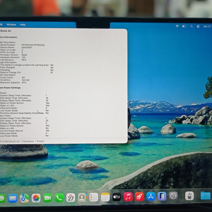Open the Messages icon at the Dock's edge
The height and width of the screenshot is (212, 212).
pyautogui.click(x=2, y=199)
